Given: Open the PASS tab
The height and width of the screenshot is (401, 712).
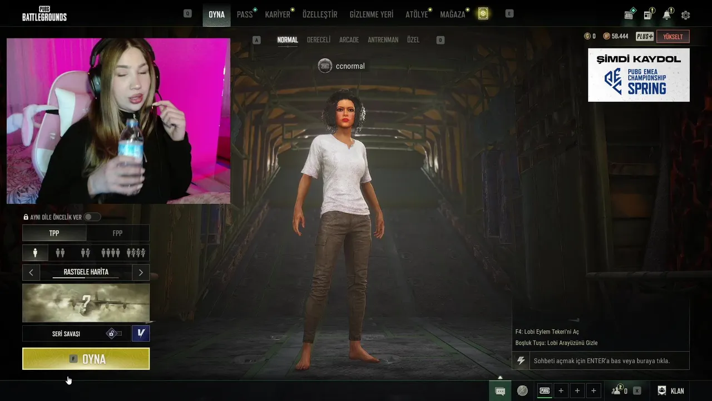Looking at the screenshot, I should (x=245, y=14).
